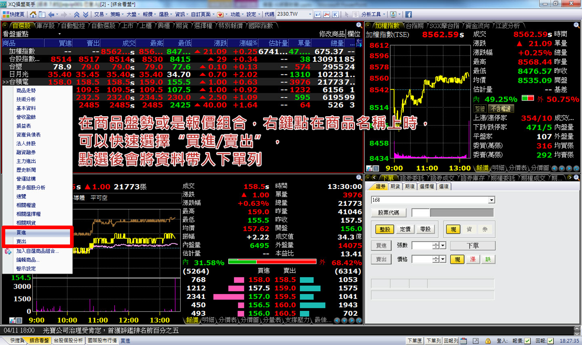Set price to 漲 limit-up toggle

[473, 259]
